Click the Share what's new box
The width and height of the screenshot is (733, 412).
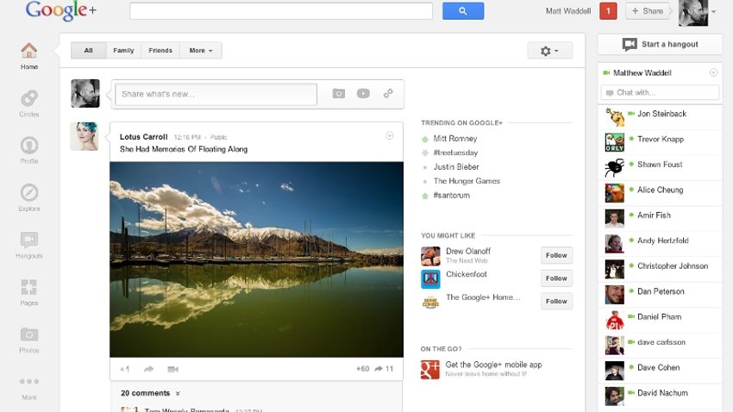click(216, 94)
